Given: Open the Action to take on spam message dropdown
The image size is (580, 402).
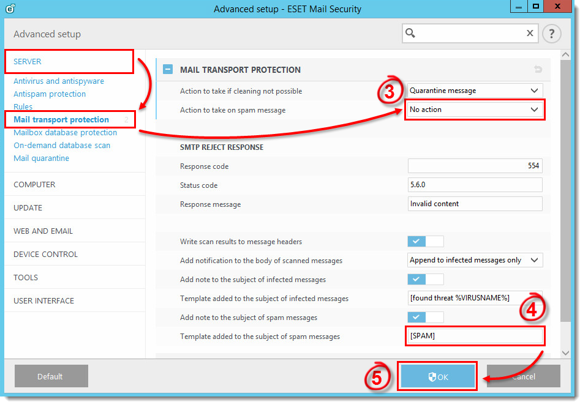Looking at the screenshot, I should [475, 108].
